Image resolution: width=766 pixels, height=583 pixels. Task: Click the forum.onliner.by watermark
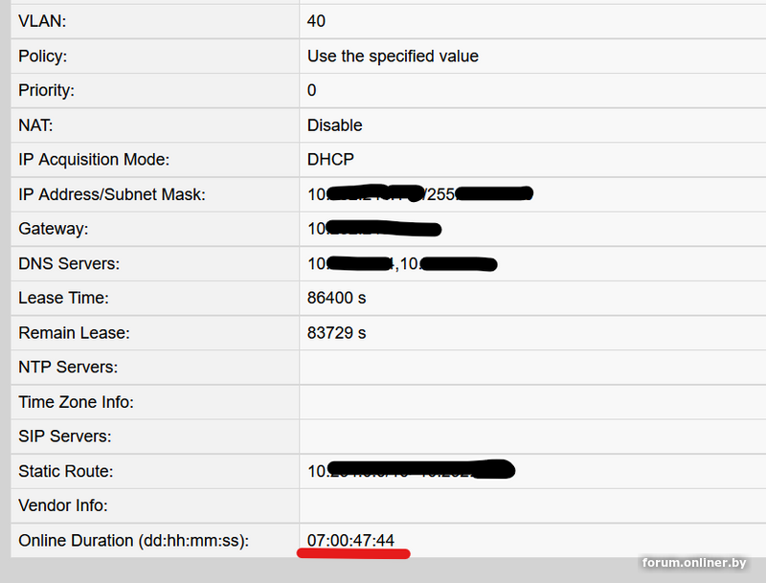pos(693,562)
